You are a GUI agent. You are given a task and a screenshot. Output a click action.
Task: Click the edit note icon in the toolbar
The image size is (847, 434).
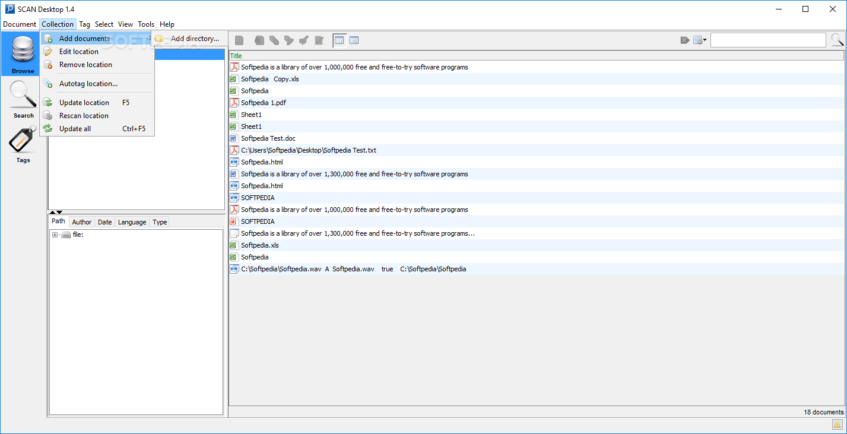coord(319,40)
